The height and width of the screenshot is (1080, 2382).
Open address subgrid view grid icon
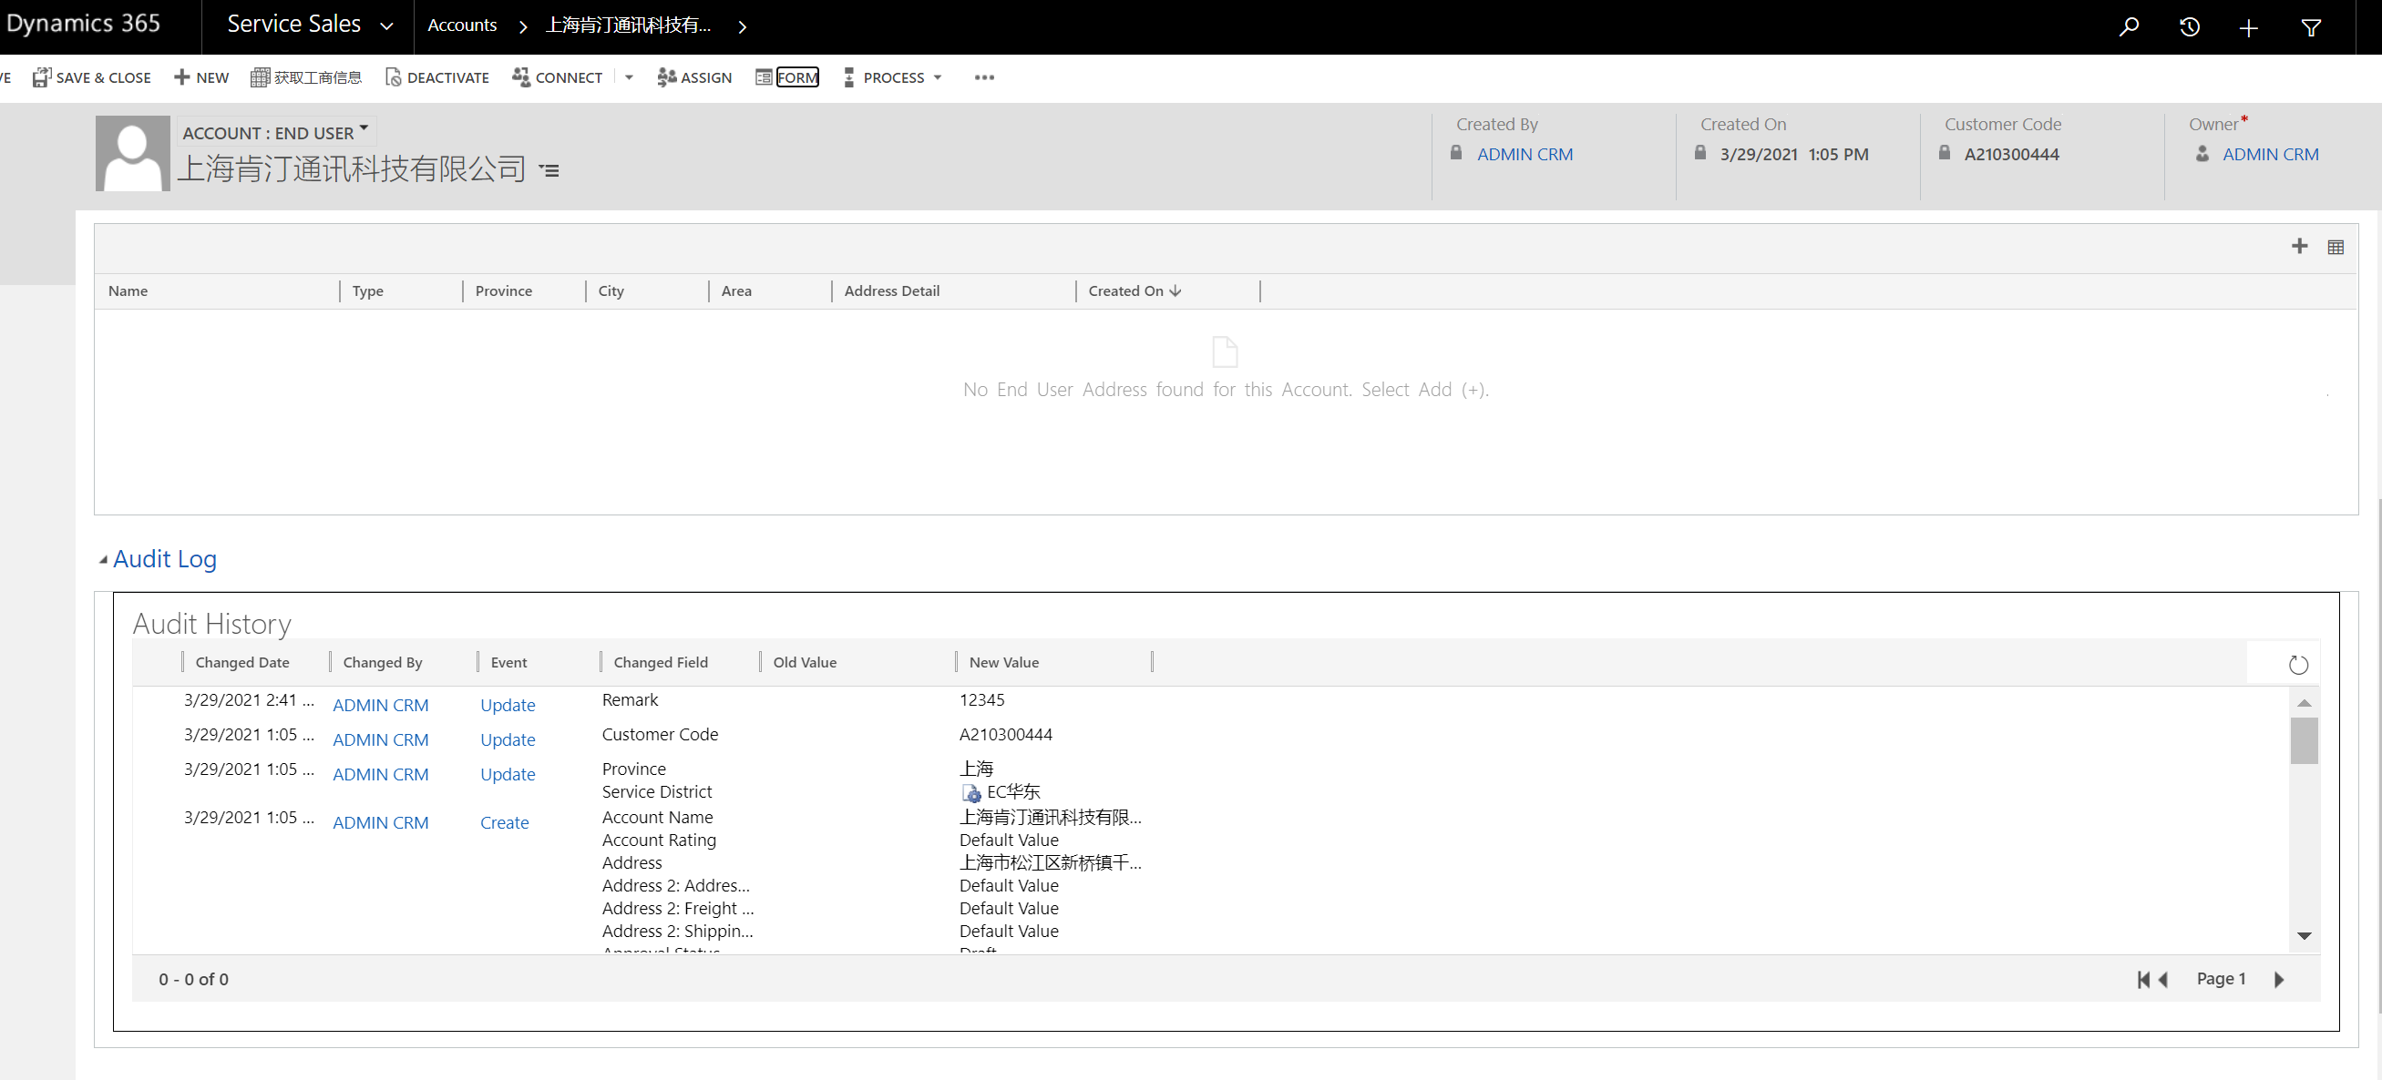pos(2335,247)
